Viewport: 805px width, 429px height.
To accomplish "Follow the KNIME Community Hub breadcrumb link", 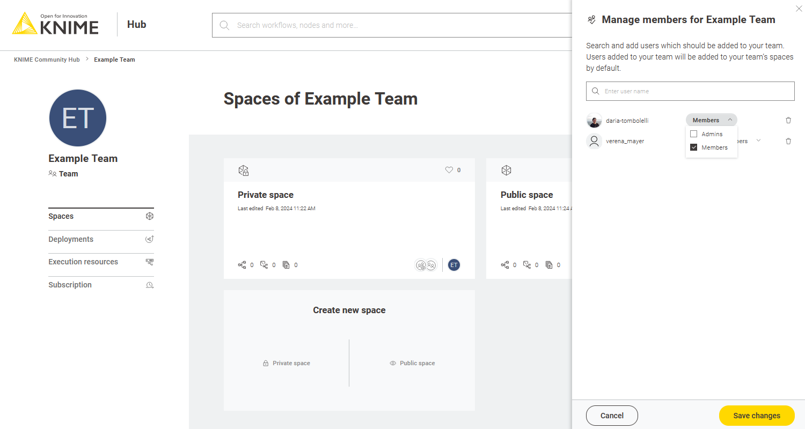I will (47, 60).
